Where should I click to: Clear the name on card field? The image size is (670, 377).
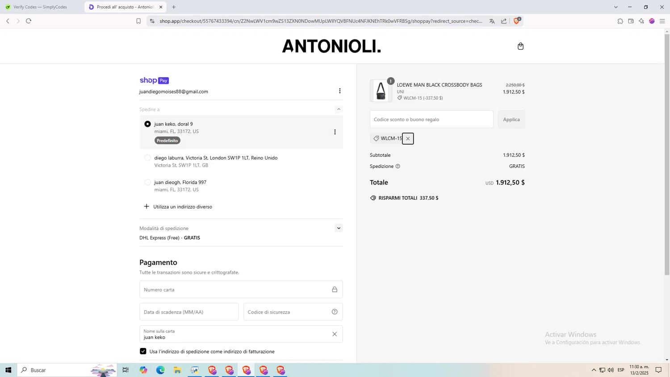(x=335, y=334)
